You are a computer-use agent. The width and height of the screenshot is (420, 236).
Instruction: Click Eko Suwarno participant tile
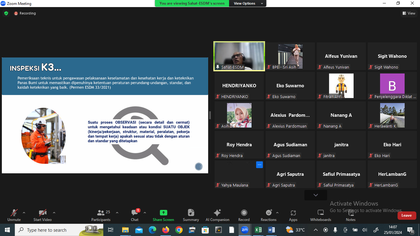tap(290, 86)
